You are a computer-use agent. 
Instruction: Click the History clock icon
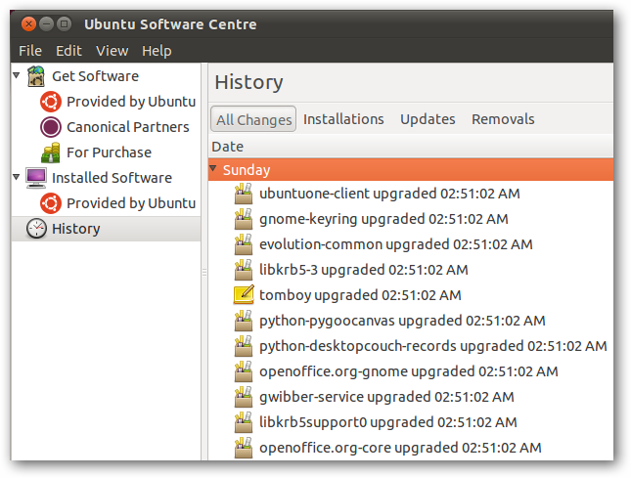point(36,229)
